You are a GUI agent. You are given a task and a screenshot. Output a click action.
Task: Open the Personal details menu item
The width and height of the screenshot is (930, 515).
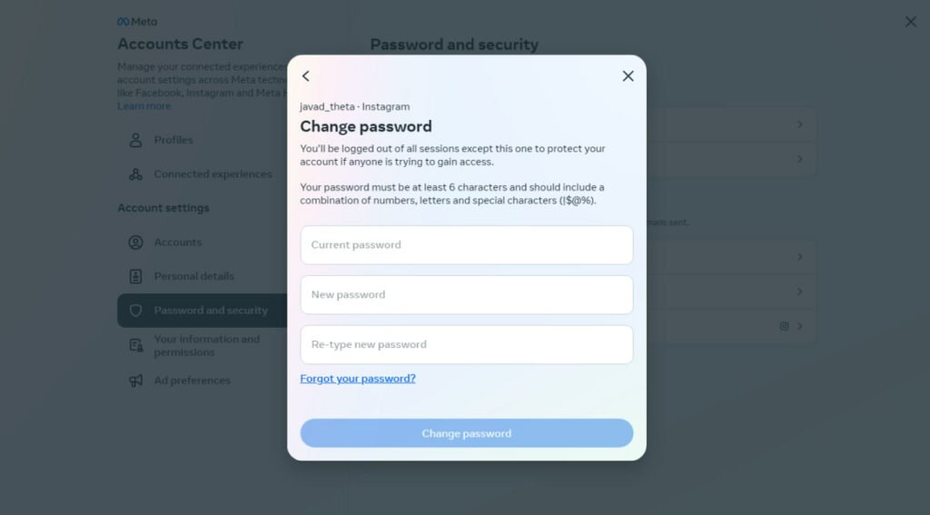[x=193, y=276]
